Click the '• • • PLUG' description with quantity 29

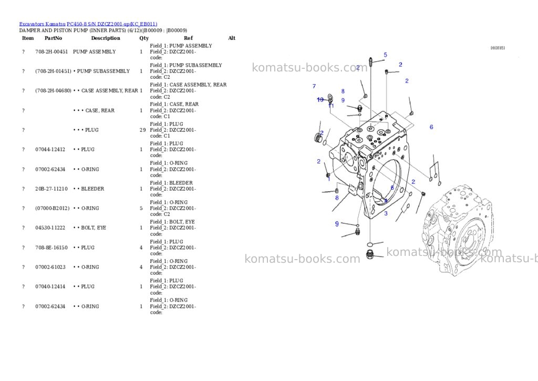coord(86,130)
